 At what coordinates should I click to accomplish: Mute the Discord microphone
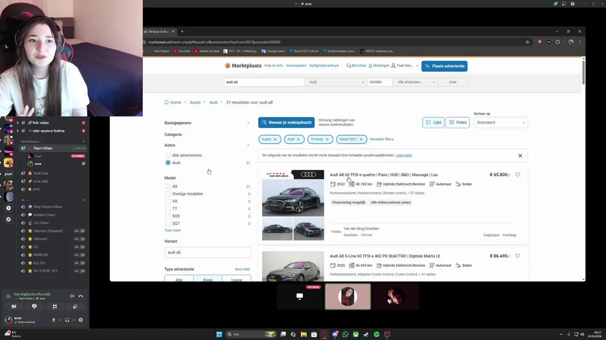(x=53, y=320)
